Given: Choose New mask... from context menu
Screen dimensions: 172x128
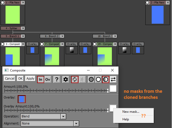Looking at the screenshot, I should (x=131, y=112).
